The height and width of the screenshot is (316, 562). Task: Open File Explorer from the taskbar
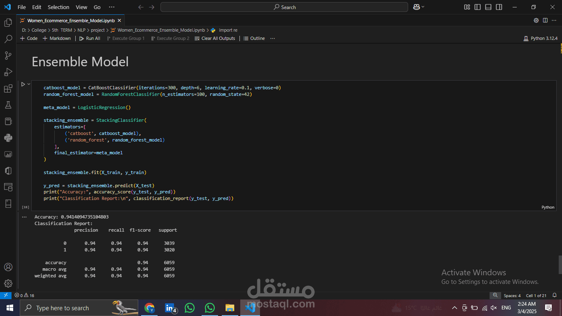click(230, 308)
